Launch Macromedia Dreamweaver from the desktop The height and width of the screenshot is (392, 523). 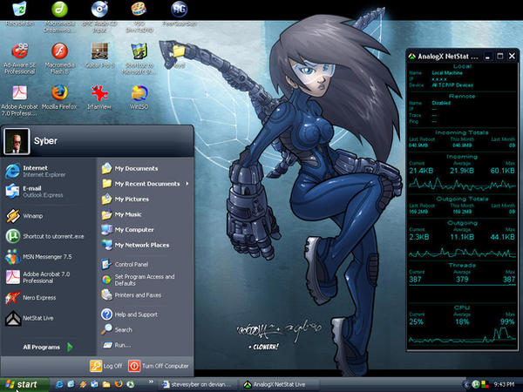click(59, 10)
